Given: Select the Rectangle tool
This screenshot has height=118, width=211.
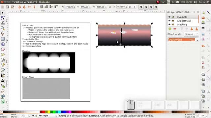Looking at the screenshot, I should point(3,39).
